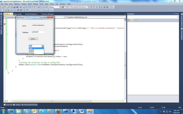Click the Redo toolbar icon
This screenshot has width=183, height=114.
pos(34,7)
